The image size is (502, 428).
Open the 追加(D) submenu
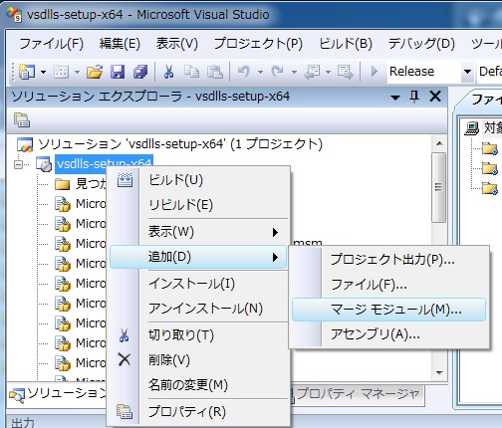(198, 257)
